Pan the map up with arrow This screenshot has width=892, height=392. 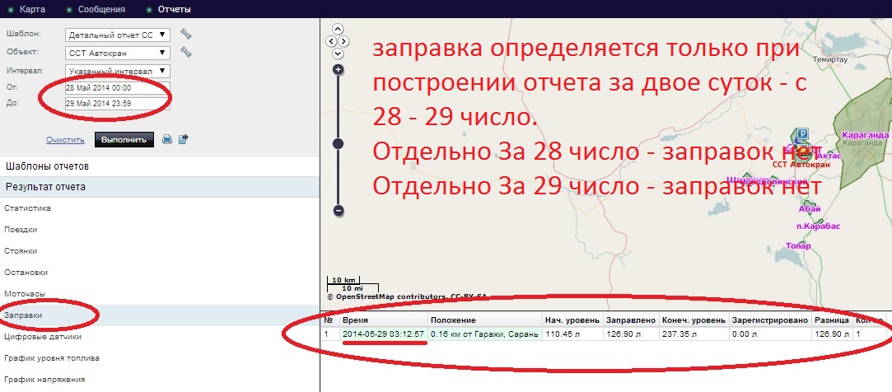click(x=338, y=28)
